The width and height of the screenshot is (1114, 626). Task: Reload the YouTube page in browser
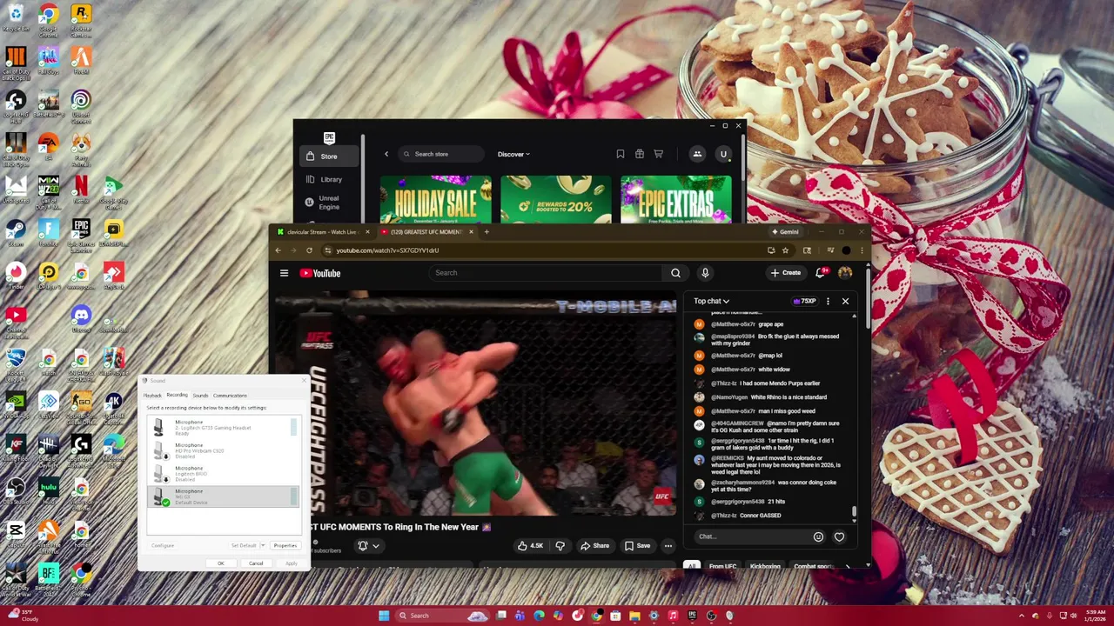pyautogui.click(x=309, y=250)
